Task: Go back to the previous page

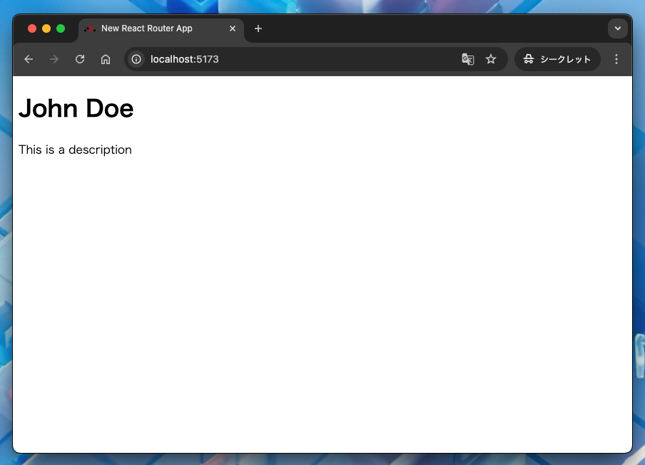Action: tap(29, 59)
